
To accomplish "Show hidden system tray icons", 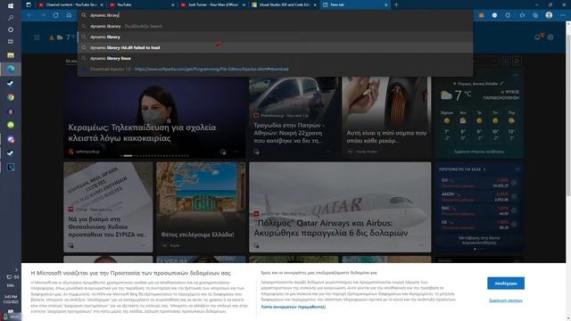I will pyautogui.click(x=16, y=269).
